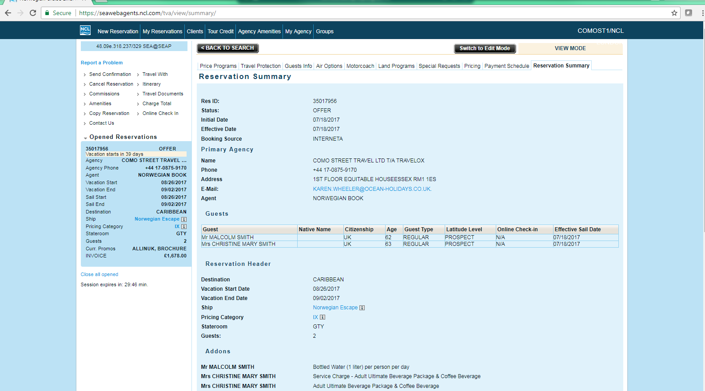Switch to the Guests Info tab
This screenshot has height=391, width=705.
(x=299, y=66)
